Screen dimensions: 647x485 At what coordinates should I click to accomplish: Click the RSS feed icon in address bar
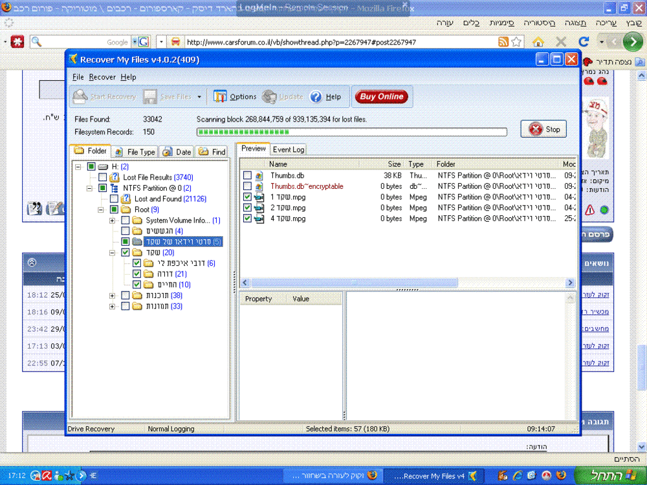coord(503,41)
